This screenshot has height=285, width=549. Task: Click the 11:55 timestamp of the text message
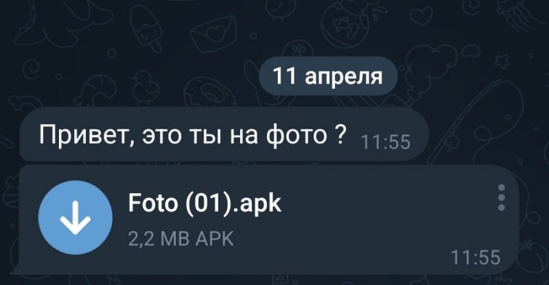pos(385,142)
